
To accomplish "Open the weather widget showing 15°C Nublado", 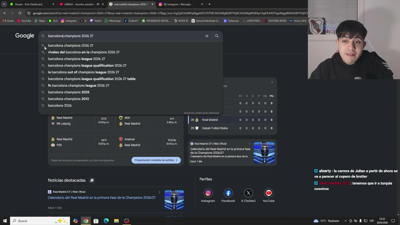I will [x=326, y=221].
